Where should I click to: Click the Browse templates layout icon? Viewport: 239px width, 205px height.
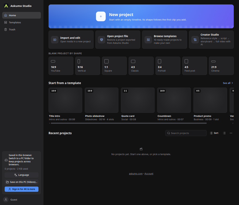148,40
